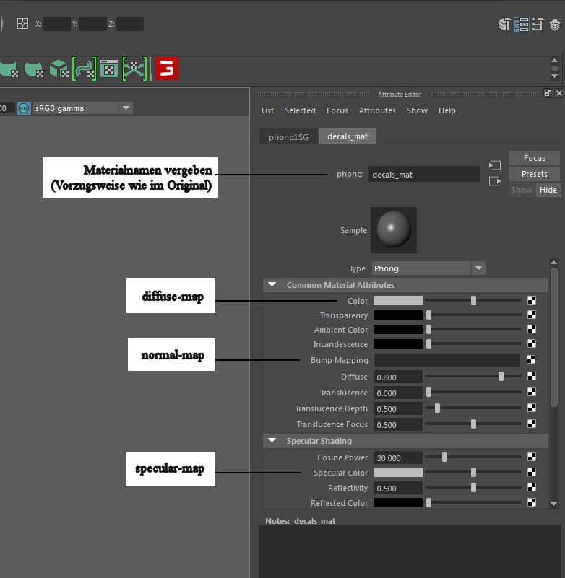Click the map texture icon next to Color
This screenshot has width=565, height=578.
pos(532,301)
